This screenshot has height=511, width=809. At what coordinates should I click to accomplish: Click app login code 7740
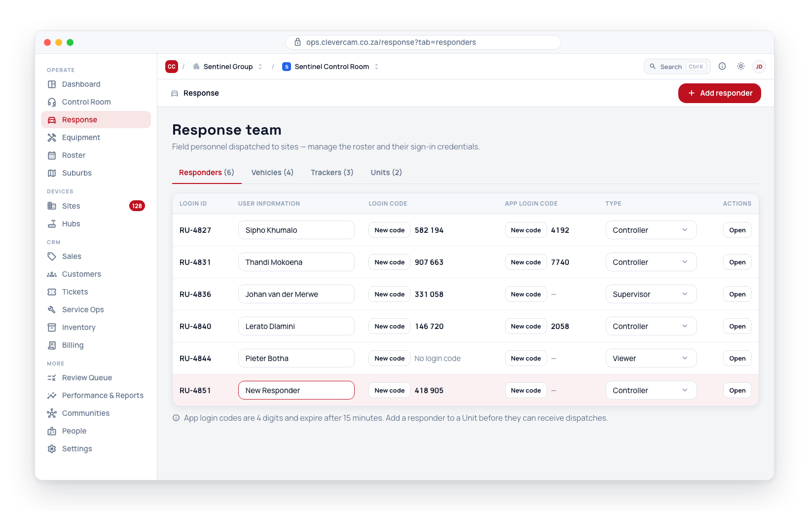pos(560,262)
